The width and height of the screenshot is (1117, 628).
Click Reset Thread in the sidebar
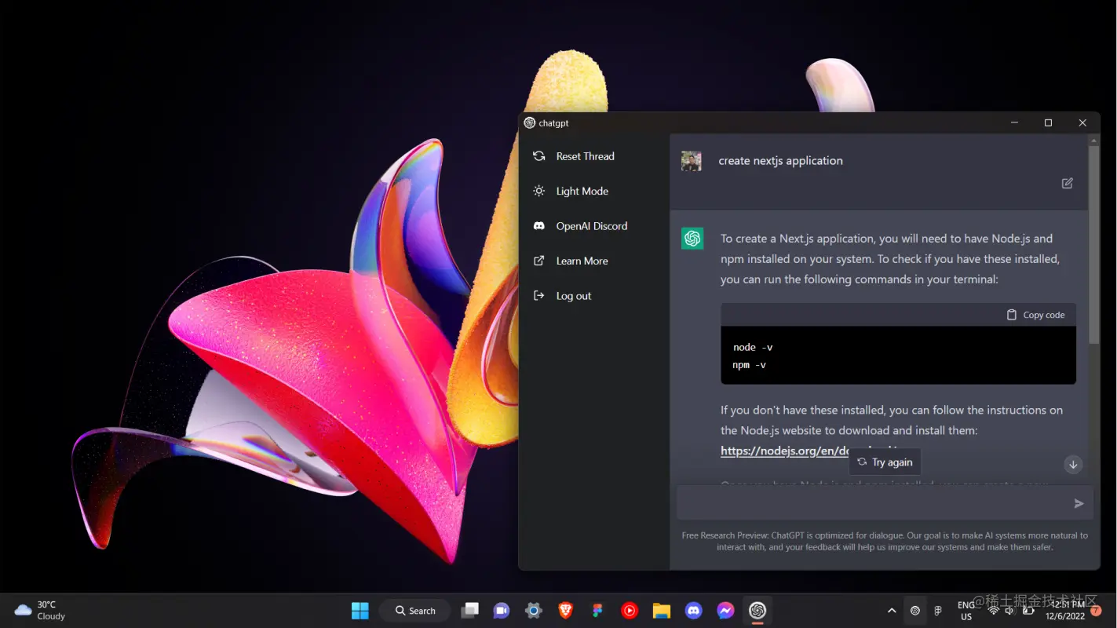click(x=573, y=156)
